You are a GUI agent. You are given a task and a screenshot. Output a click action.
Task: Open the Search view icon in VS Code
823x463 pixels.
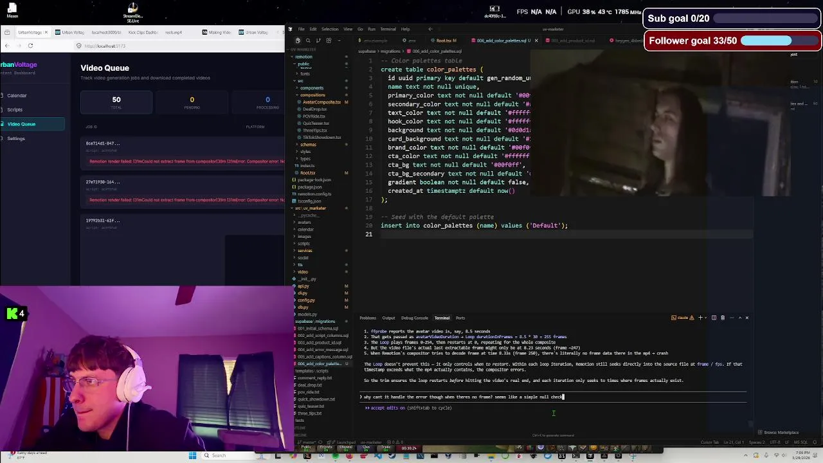(307, 41)
